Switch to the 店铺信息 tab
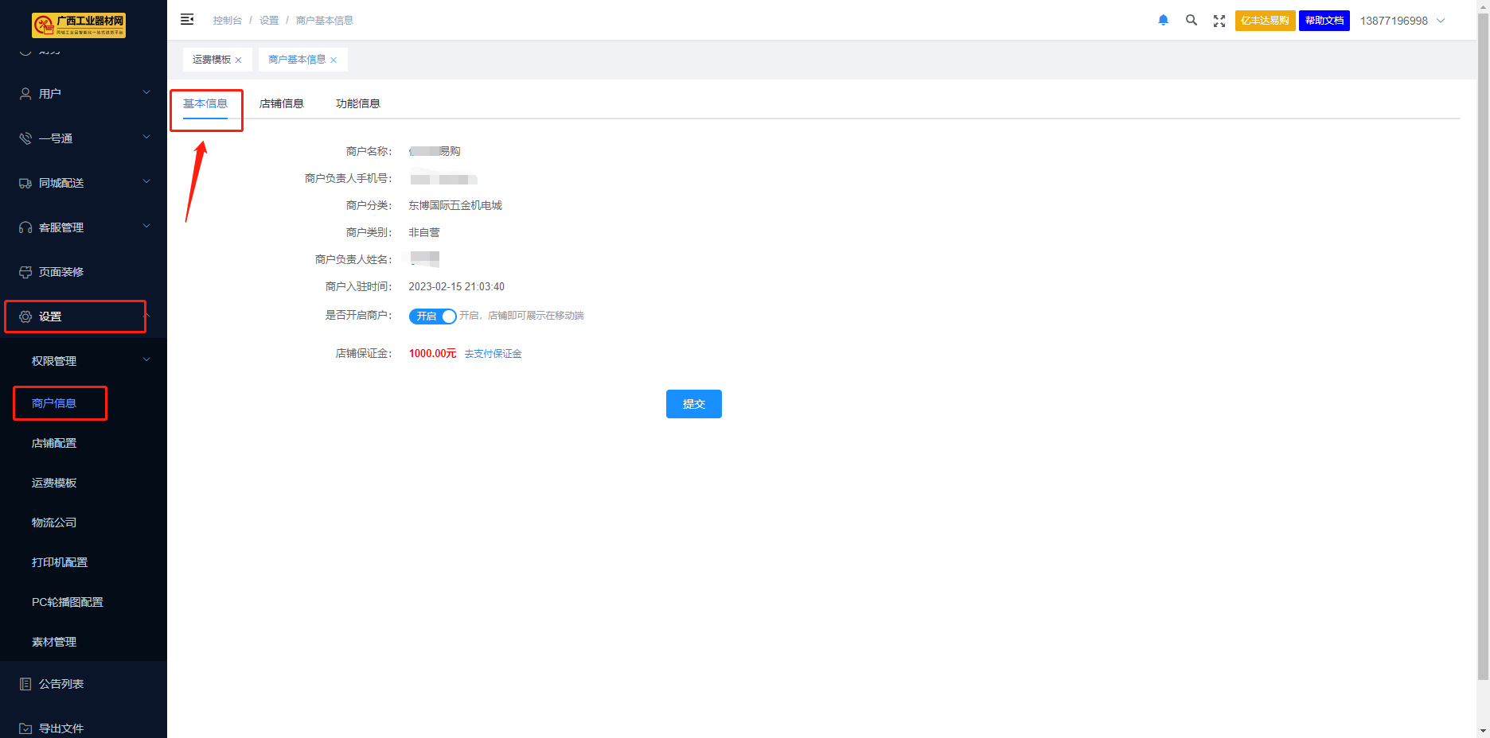The image size is (1490, 738). (x=281, y=104)
